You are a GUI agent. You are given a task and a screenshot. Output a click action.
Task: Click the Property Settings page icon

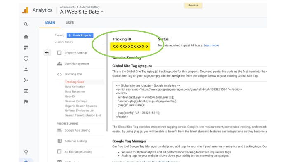pos(59,53)
